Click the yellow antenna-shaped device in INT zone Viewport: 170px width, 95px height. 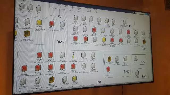click(73, 56)
